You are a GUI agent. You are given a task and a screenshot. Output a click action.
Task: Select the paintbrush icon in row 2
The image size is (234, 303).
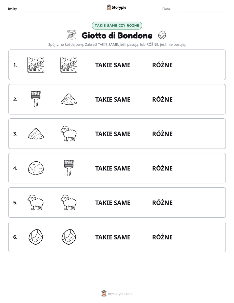[36, 99]
